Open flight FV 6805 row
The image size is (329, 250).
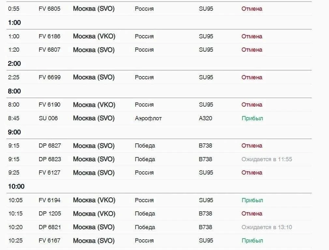(x=159, y=8)
